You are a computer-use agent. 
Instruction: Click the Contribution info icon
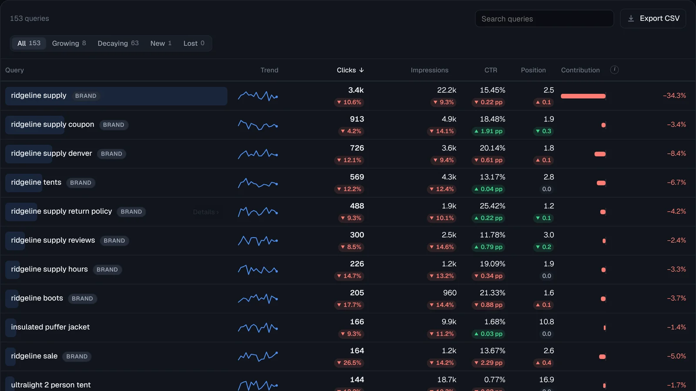(614, 70)
